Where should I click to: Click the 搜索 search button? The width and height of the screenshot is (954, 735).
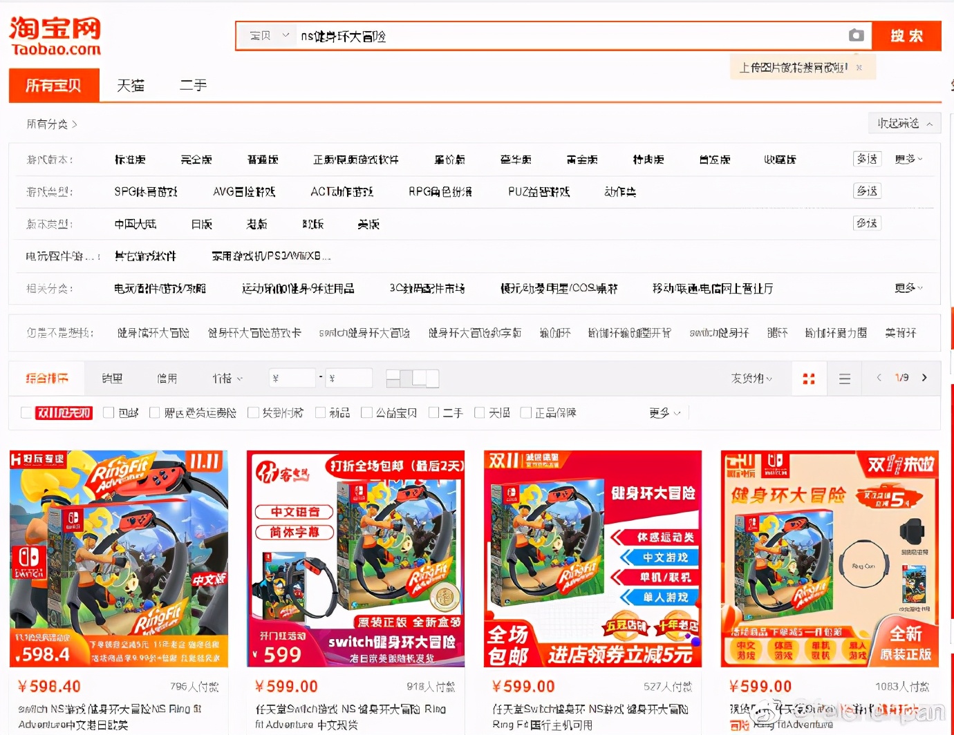click(906, 35)
